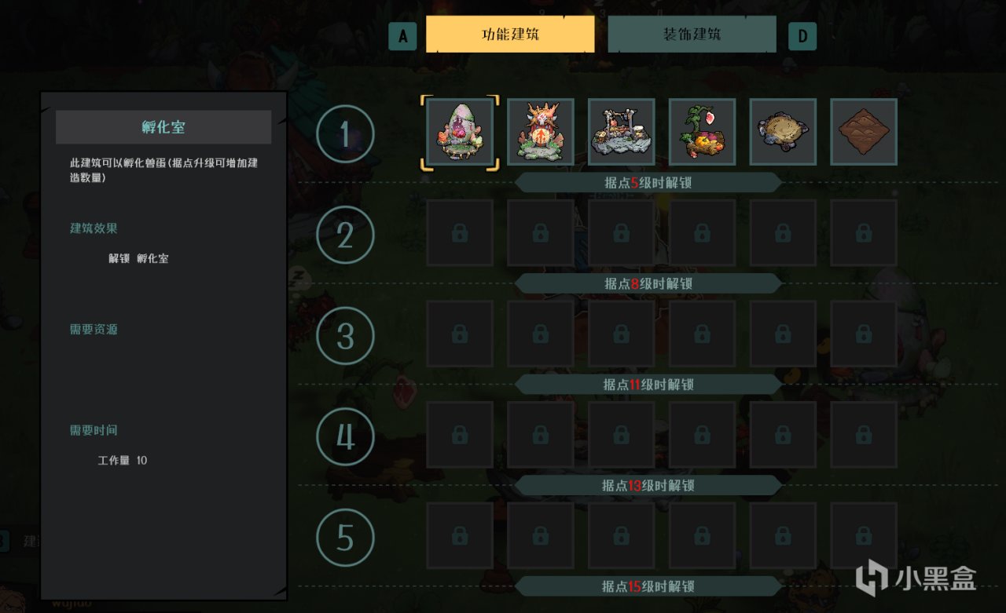Click the 孵化室 title header
The width and height of the screenshot is (1006, 613).
163,127
